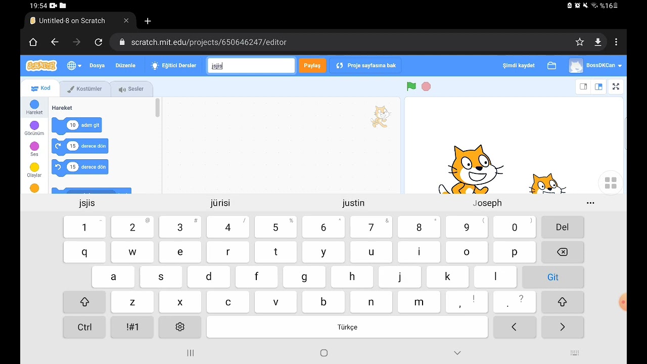
Task: Hide keyboard with the down chevron
Action: 457,353
